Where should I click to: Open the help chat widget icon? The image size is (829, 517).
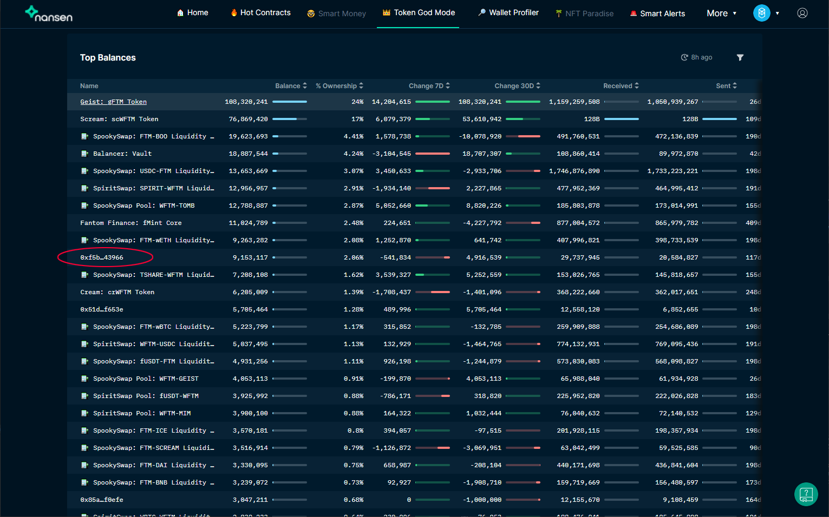806,494
